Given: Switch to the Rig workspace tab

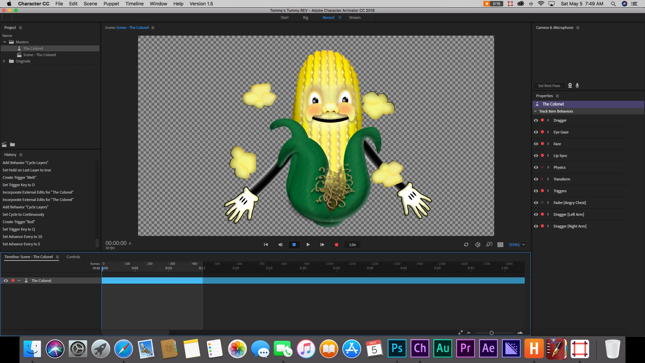Looking at the screenshot, I should [305, 17].
